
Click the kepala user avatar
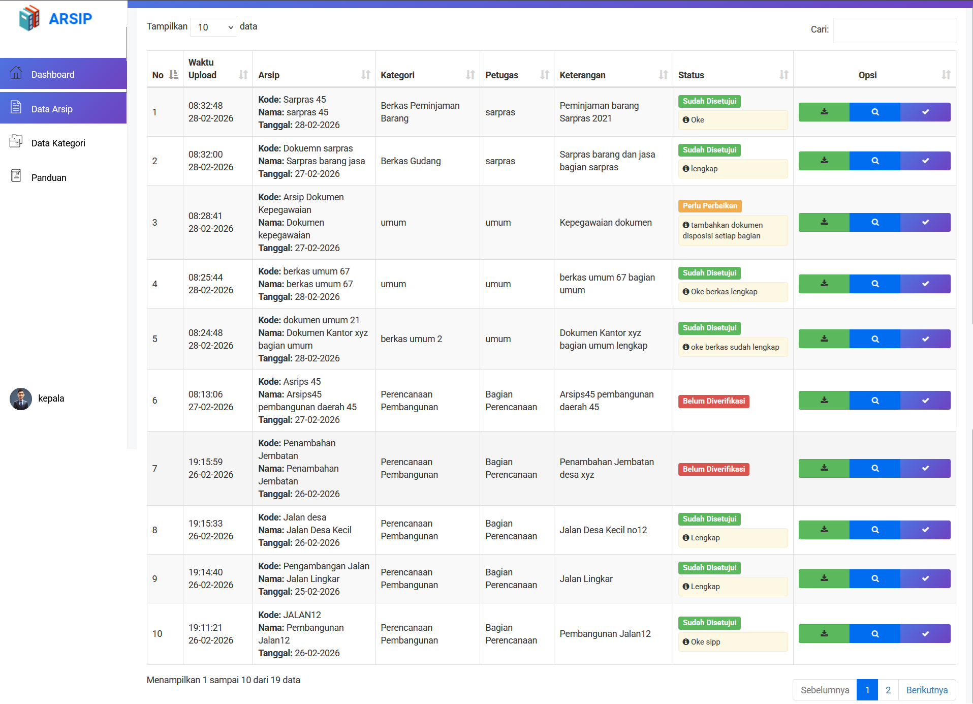click(21, 399)
